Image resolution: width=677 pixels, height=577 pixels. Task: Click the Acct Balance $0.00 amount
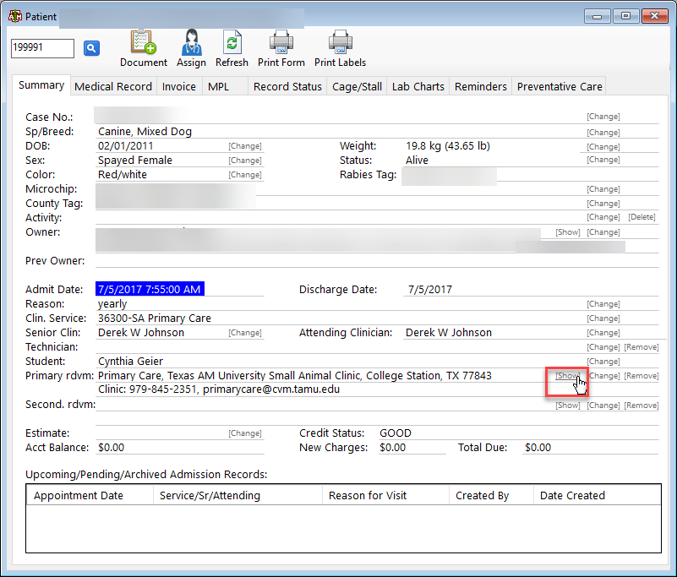[111, 448]
